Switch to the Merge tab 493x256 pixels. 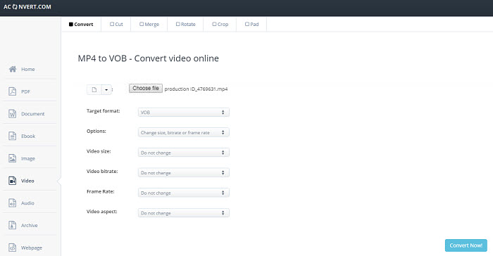[149, 24]
